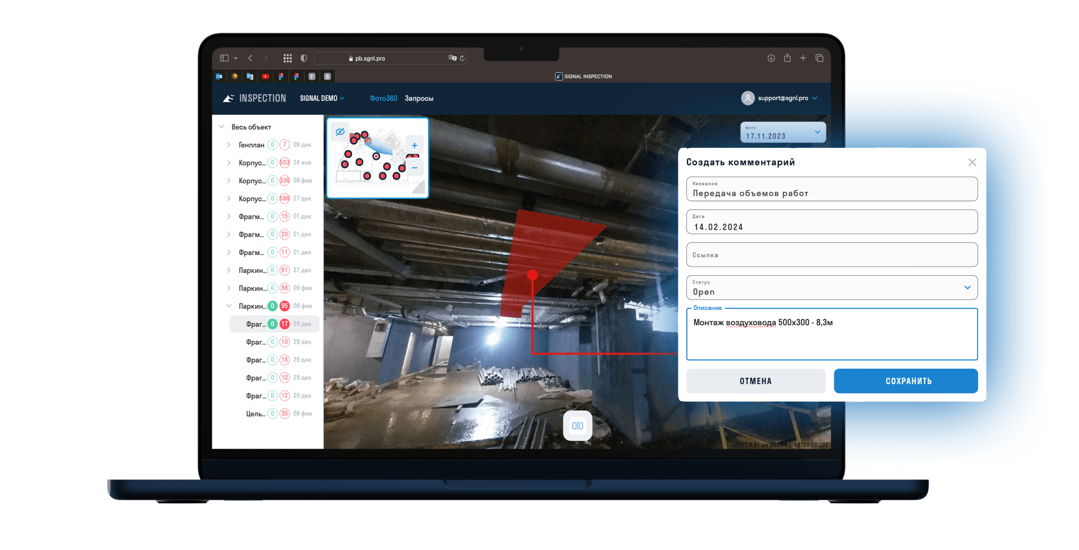Open the SIGNAL DEMO project dropdown
Screen dimensions: 1079x550
(x=322, y=98)
